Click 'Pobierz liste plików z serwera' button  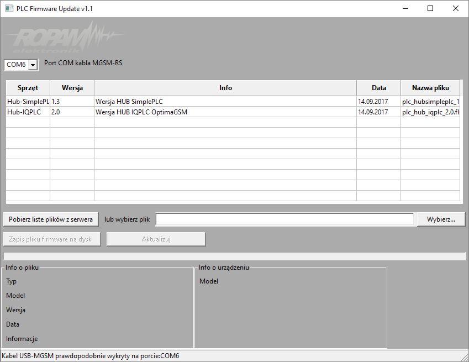click(x=51, y=219)
